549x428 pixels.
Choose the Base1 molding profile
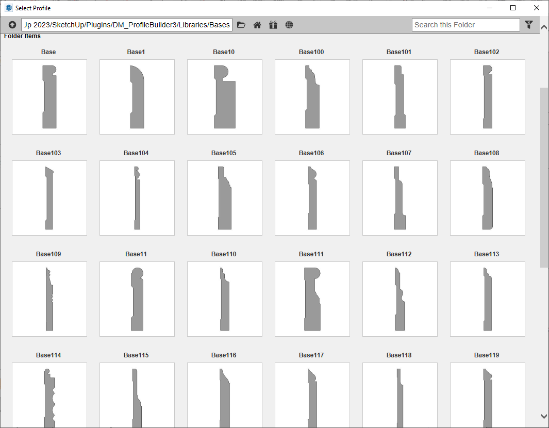137,96
